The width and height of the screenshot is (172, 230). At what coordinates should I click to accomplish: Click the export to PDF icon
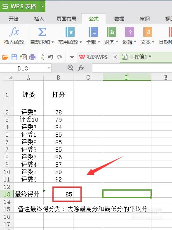click(x=24, y=57)
